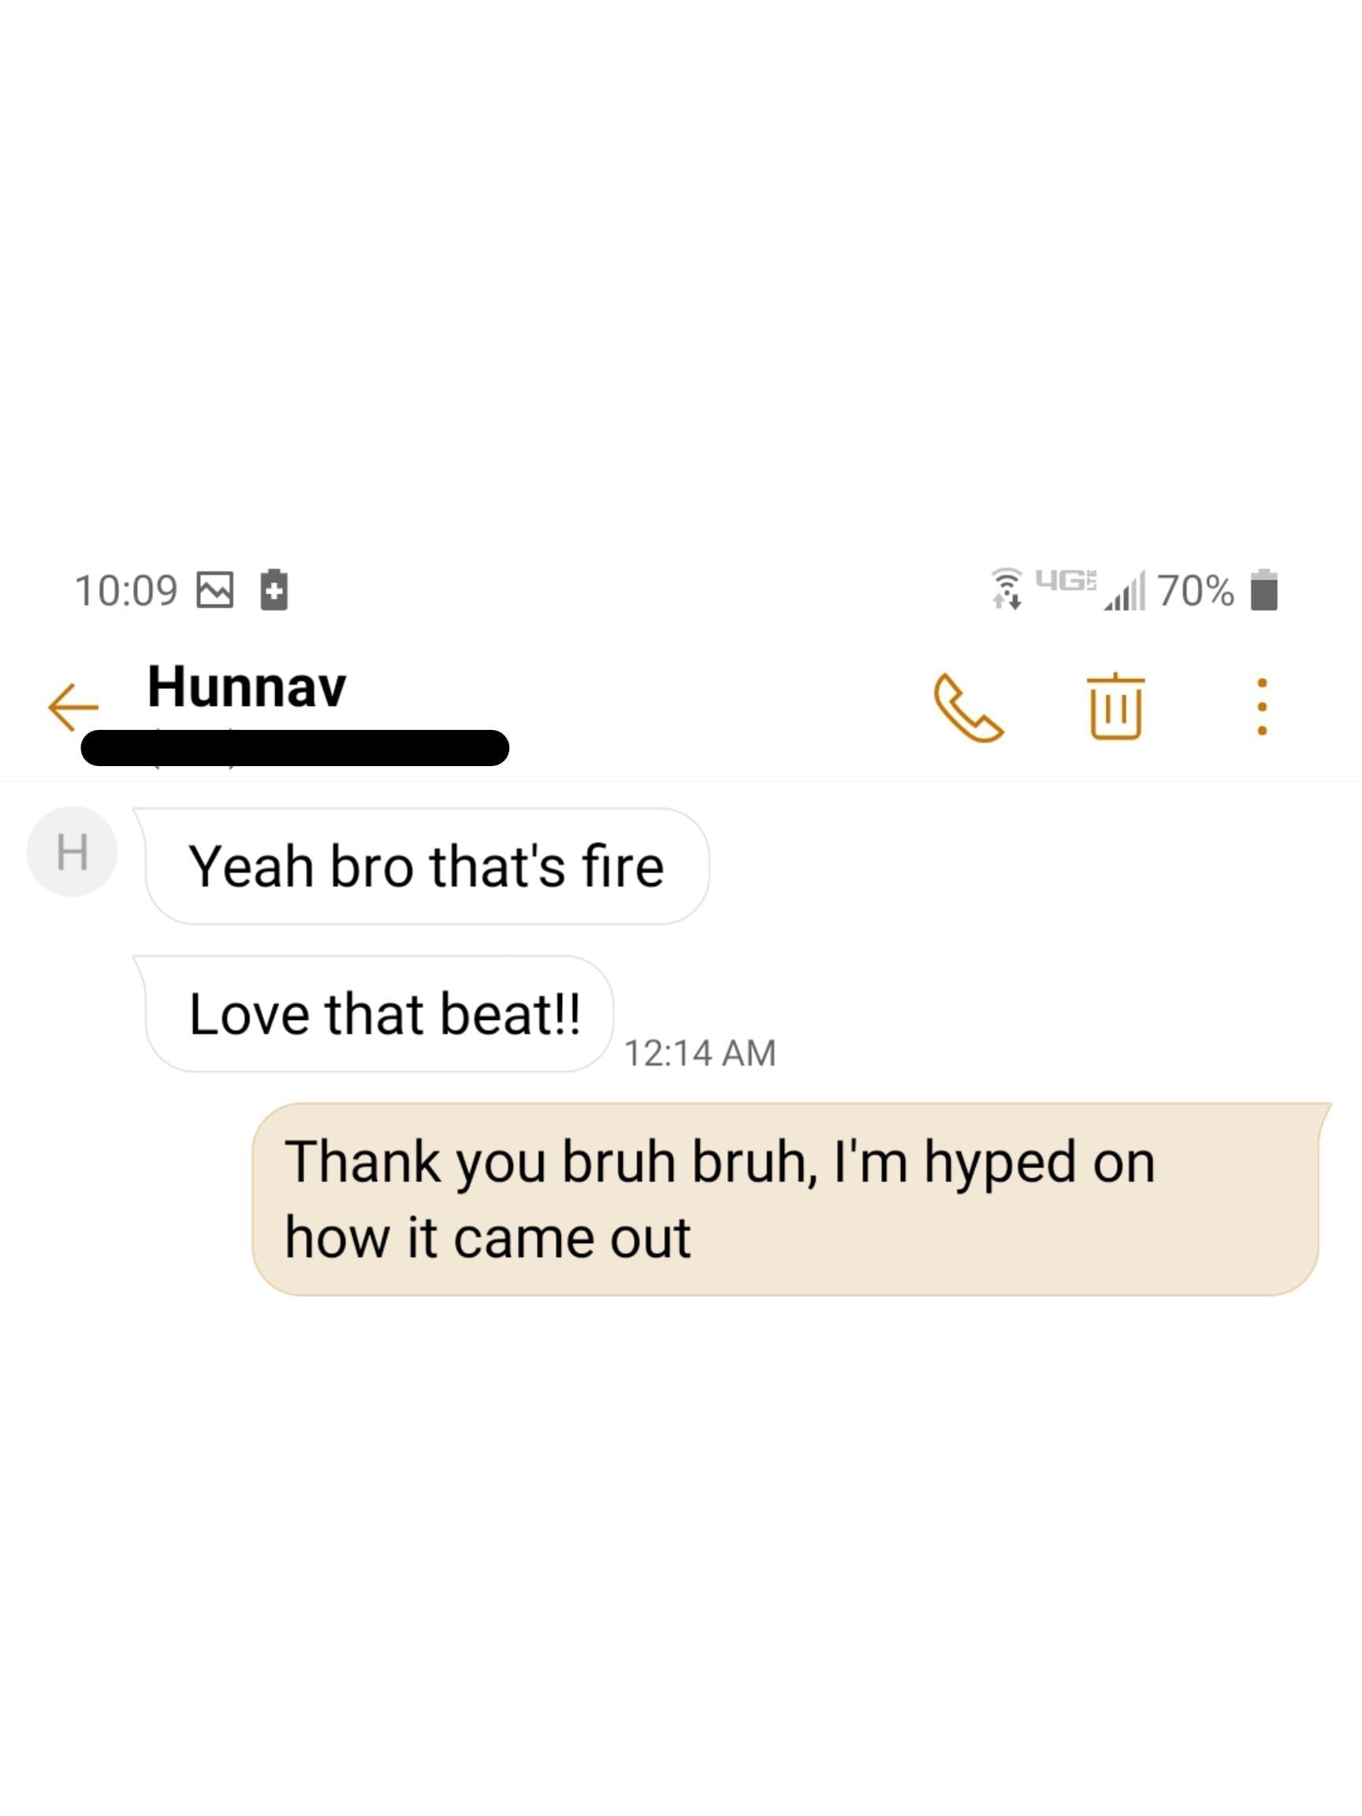Tap the blacked-out phone number bar
This screenshot has width=1362, height=1816.
(295, 748)
